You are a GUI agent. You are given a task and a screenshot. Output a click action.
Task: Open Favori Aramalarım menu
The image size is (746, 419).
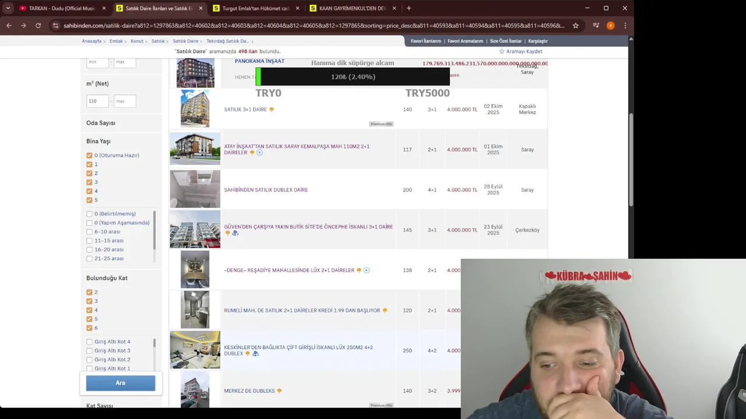[x=465, y=41]
